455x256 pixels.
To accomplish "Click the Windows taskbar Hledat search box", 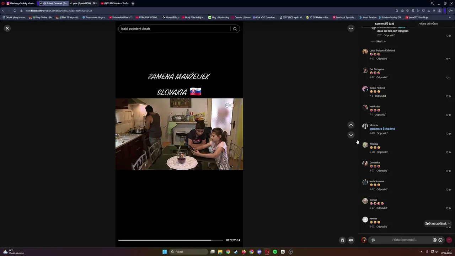I will [x=188, y=252].
